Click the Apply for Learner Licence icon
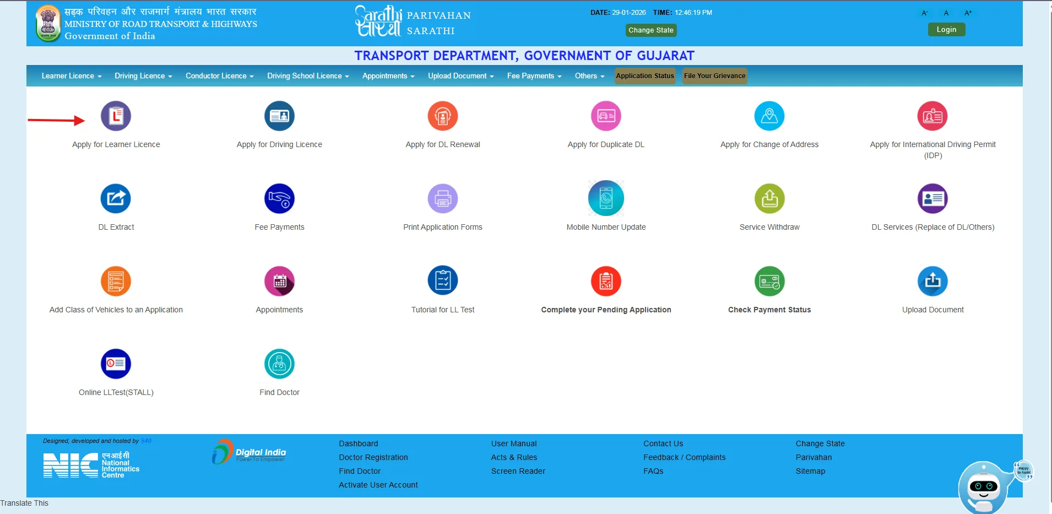 point(116,116)
